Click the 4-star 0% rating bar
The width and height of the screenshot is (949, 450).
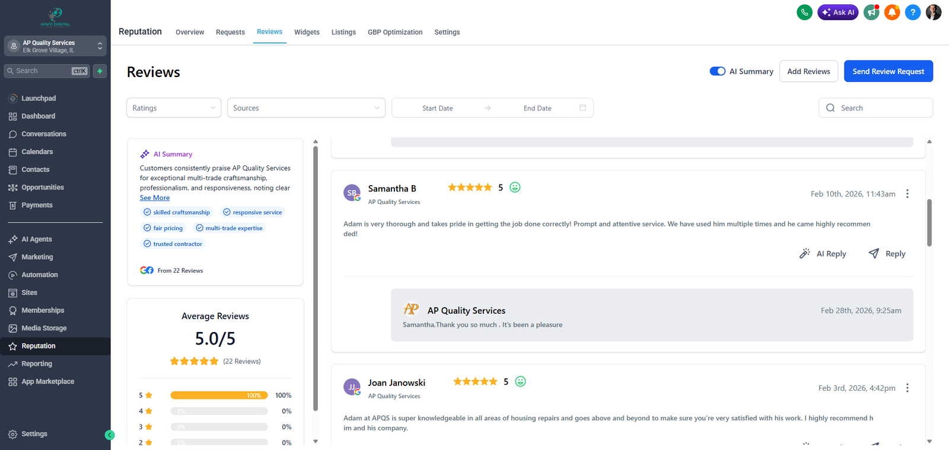pyautogui.click(x=219, y=411)
